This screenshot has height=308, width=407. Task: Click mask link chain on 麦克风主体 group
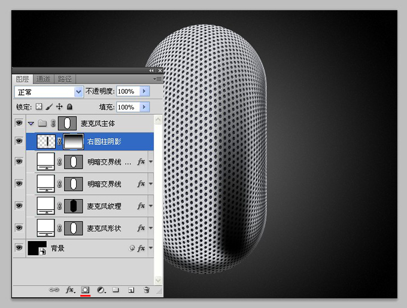pos(53,123)
